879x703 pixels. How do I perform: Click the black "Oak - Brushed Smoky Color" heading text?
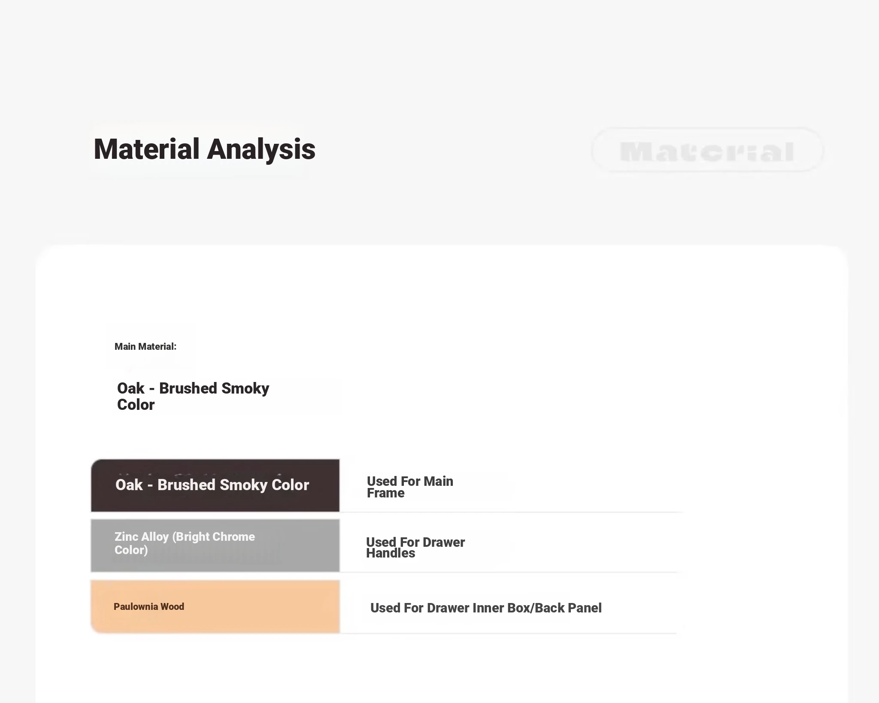point(193,396)
